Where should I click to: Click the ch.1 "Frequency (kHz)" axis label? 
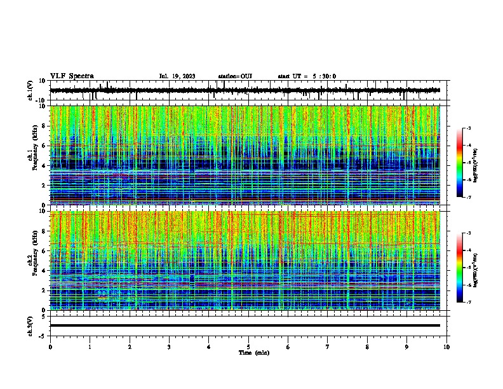coord(35,147)
